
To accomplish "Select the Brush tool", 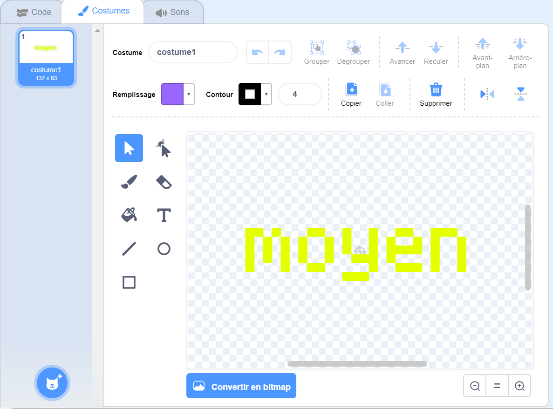I will point(129,182).
